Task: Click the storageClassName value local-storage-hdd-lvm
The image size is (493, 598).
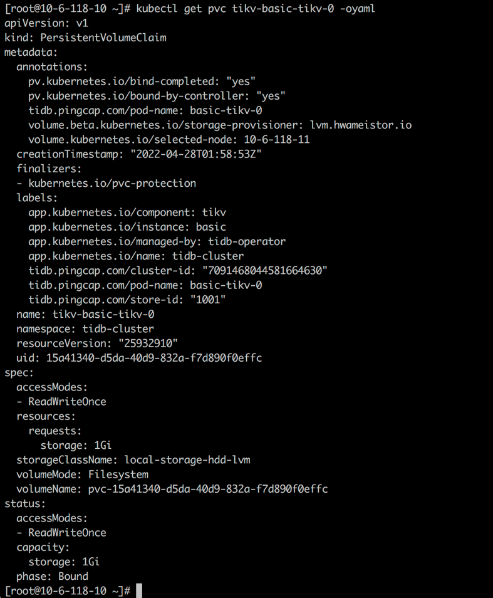Action: 187,459
